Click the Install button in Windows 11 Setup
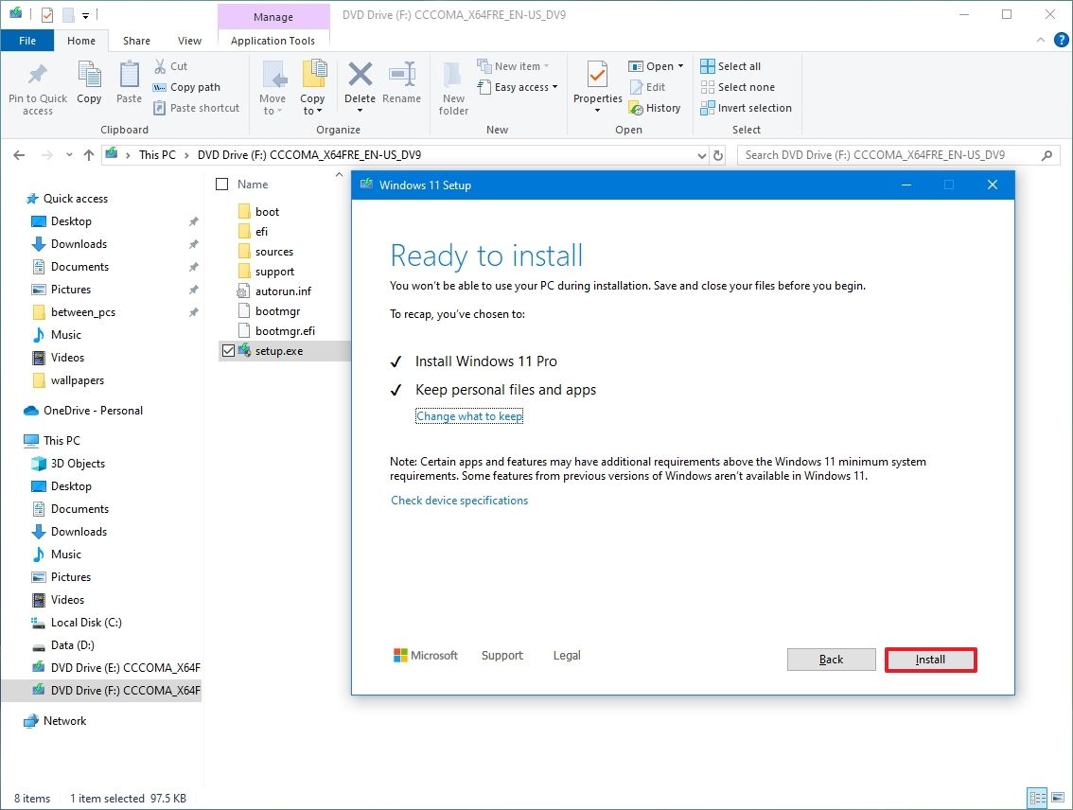Screen dimensions: 1073x810 point(929,660)
